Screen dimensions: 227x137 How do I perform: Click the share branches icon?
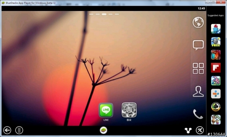click(188, 130)
